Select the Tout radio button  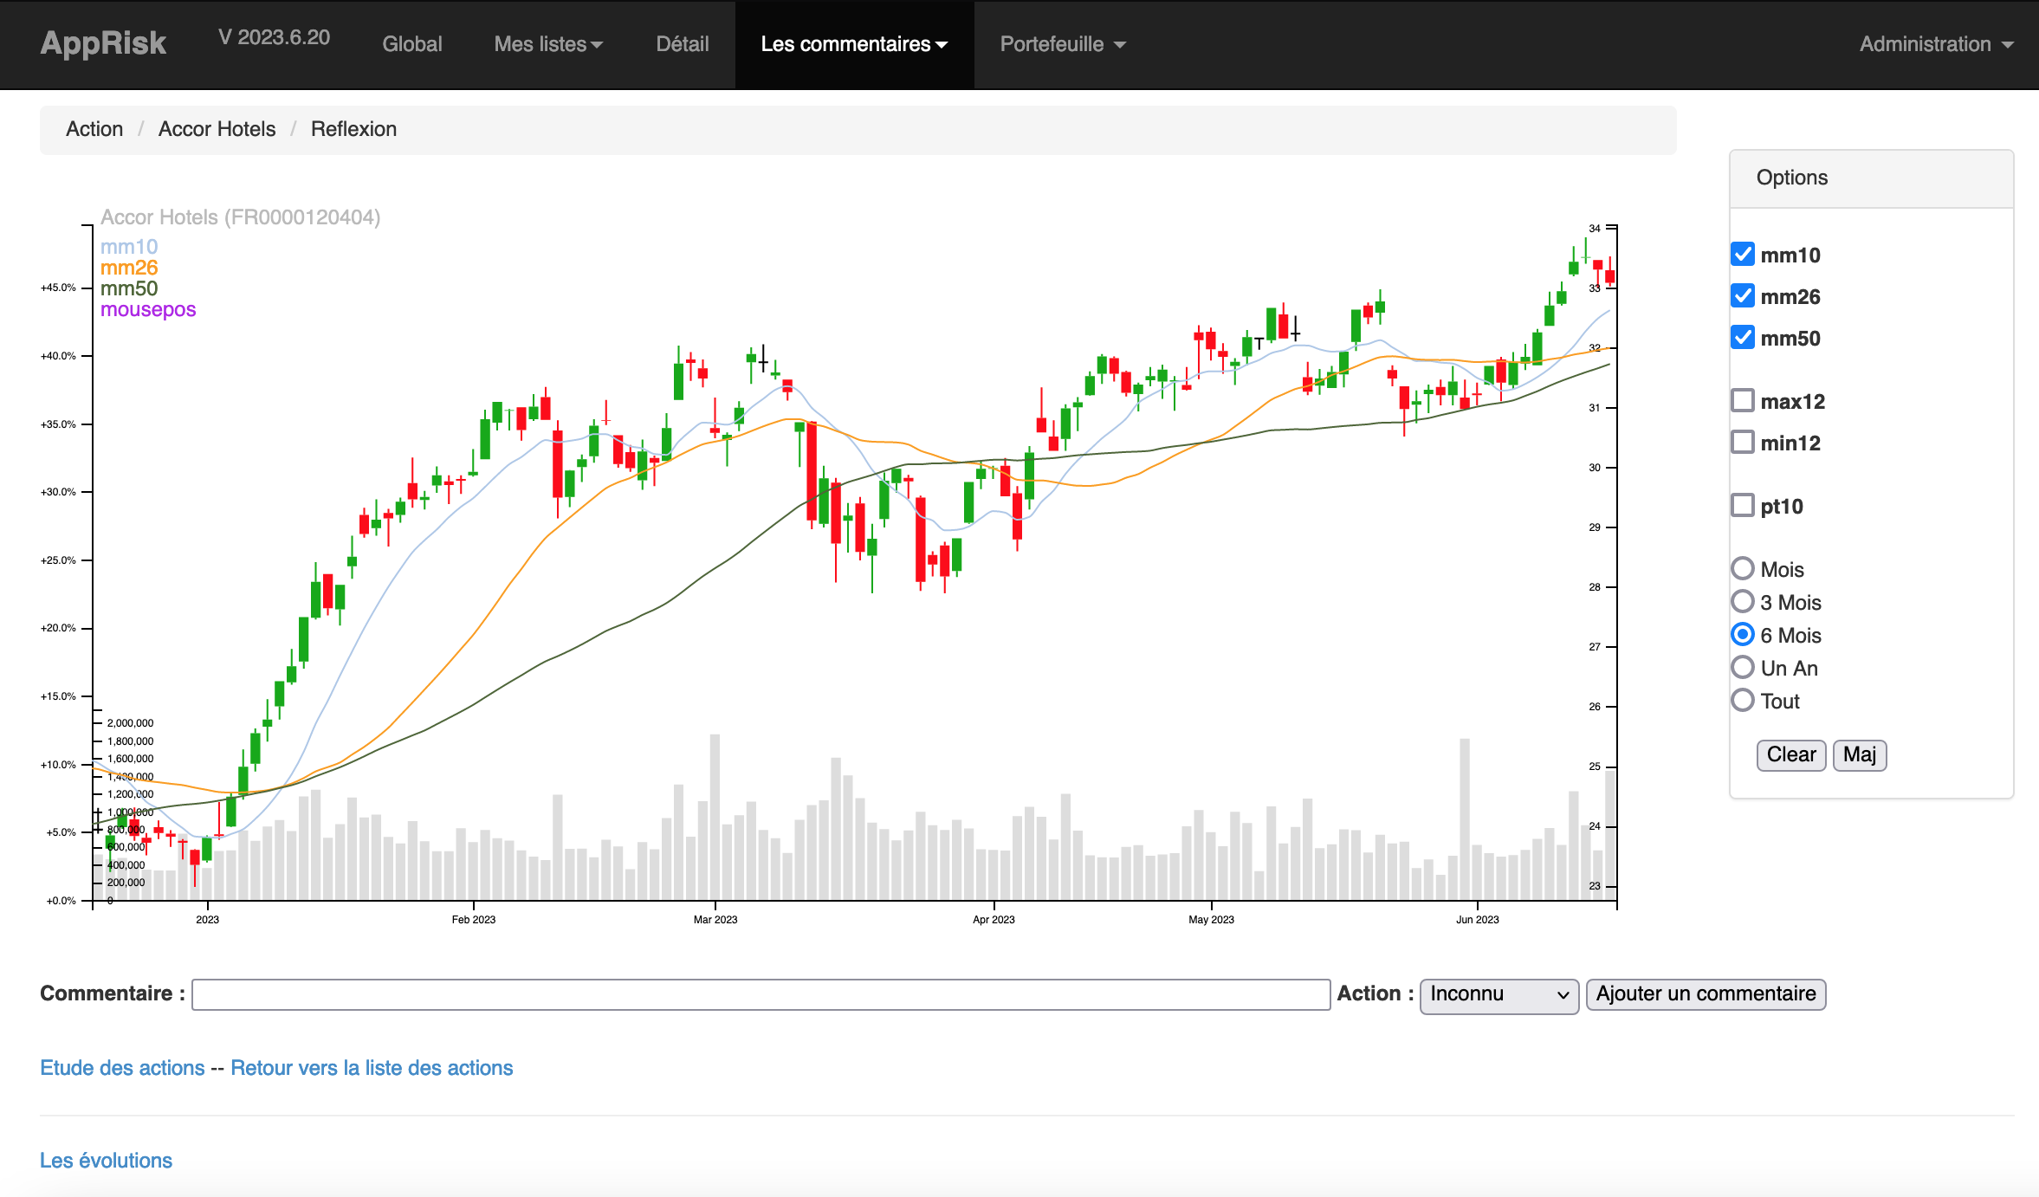[1742, 701]
